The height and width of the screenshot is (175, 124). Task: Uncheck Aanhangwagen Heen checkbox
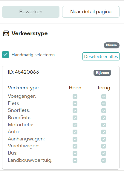tap(75, 139)
